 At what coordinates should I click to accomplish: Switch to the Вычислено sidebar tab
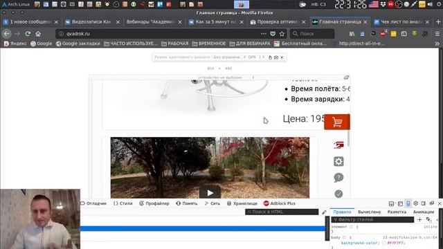tap(369, 212)
